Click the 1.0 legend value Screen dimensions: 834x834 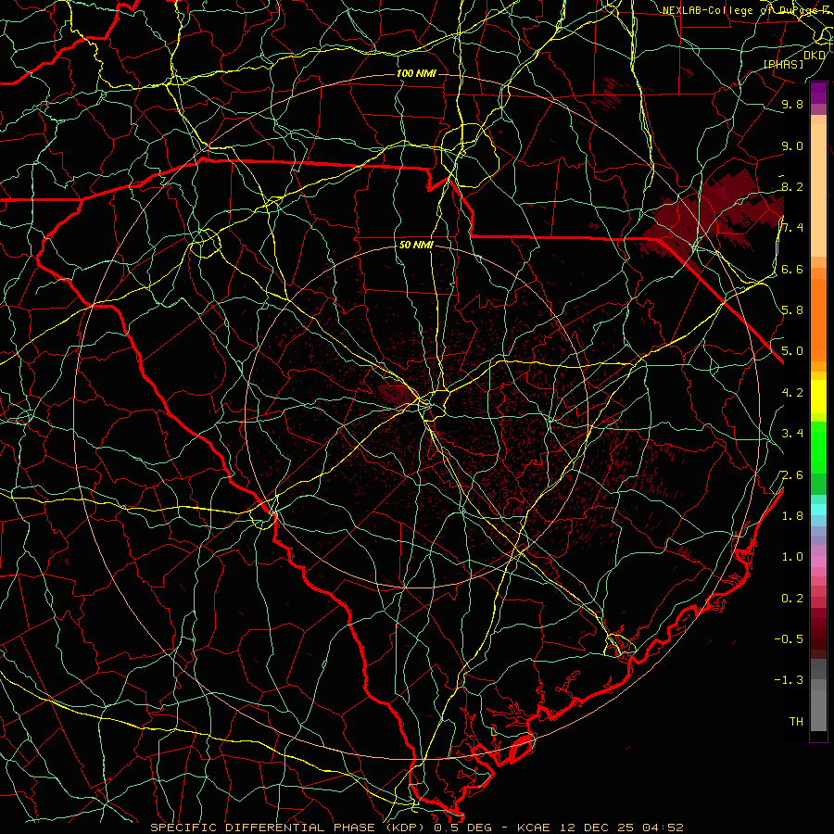792,557
